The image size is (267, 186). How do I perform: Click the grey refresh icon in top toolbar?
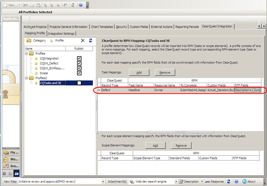(x=73, y=5)
